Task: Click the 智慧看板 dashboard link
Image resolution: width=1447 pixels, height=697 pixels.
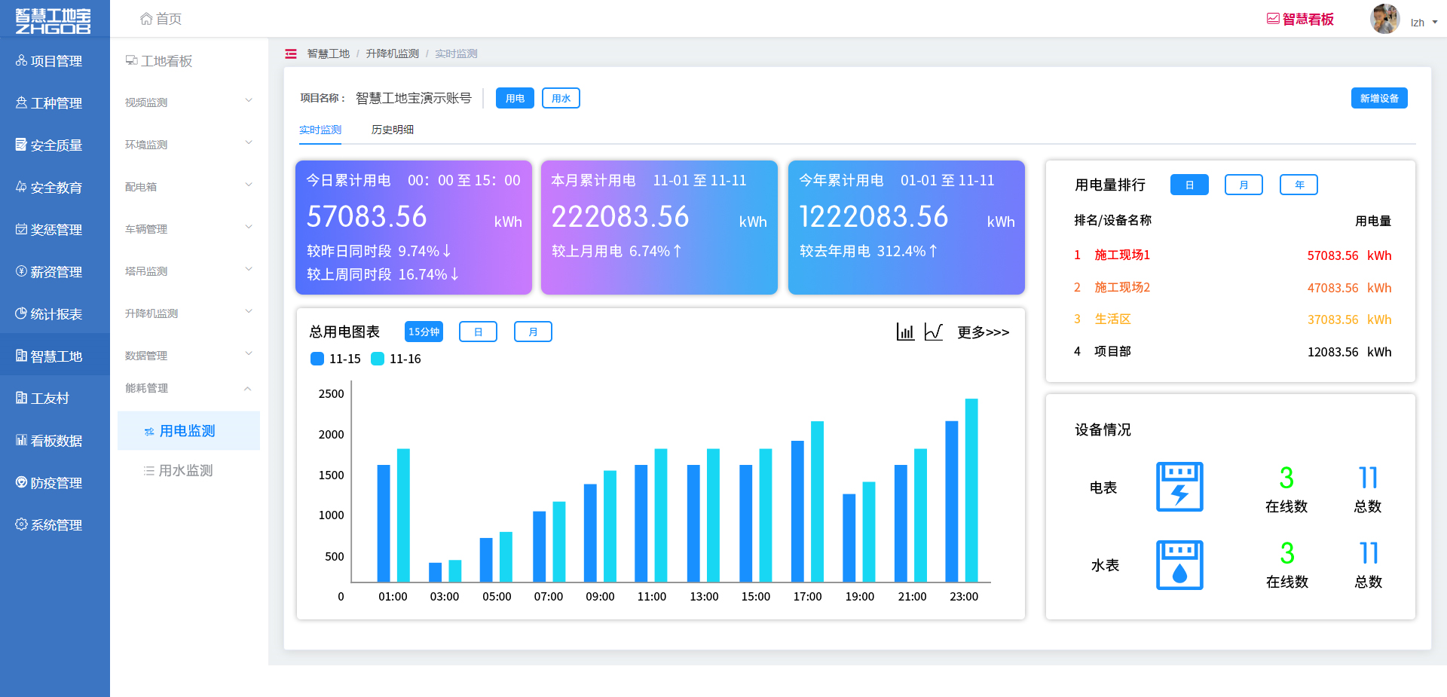Action: 1300,19
